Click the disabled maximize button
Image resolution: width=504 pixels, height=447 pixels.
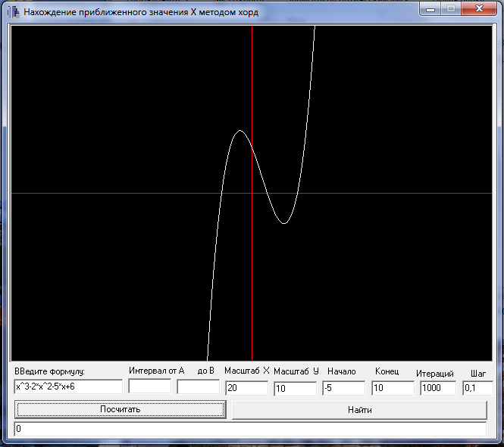click(451, 8)
